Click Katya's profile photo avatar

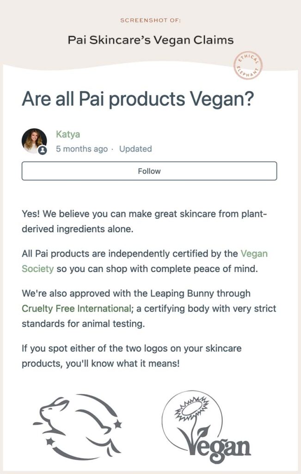[x=34, y=141]
